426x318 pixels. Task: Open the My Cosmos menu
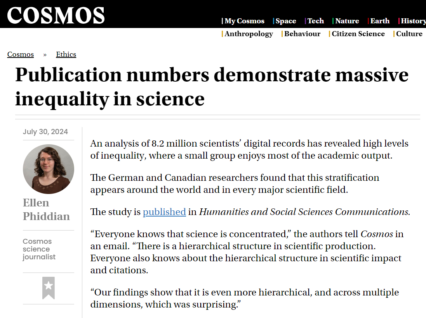[244, 21]
